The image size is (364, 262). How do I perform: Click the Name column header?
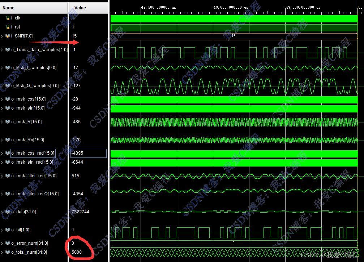[x=34, y=8]
